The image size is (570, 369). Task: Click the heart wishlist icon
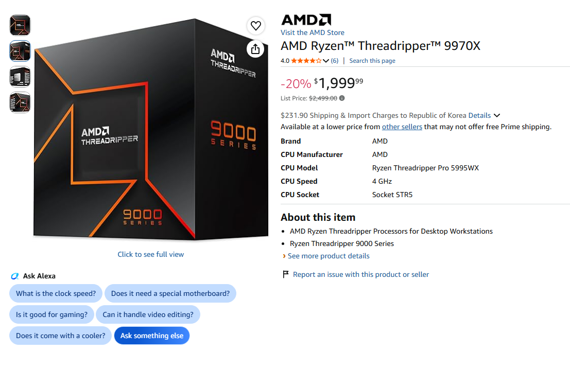[255, 26]
